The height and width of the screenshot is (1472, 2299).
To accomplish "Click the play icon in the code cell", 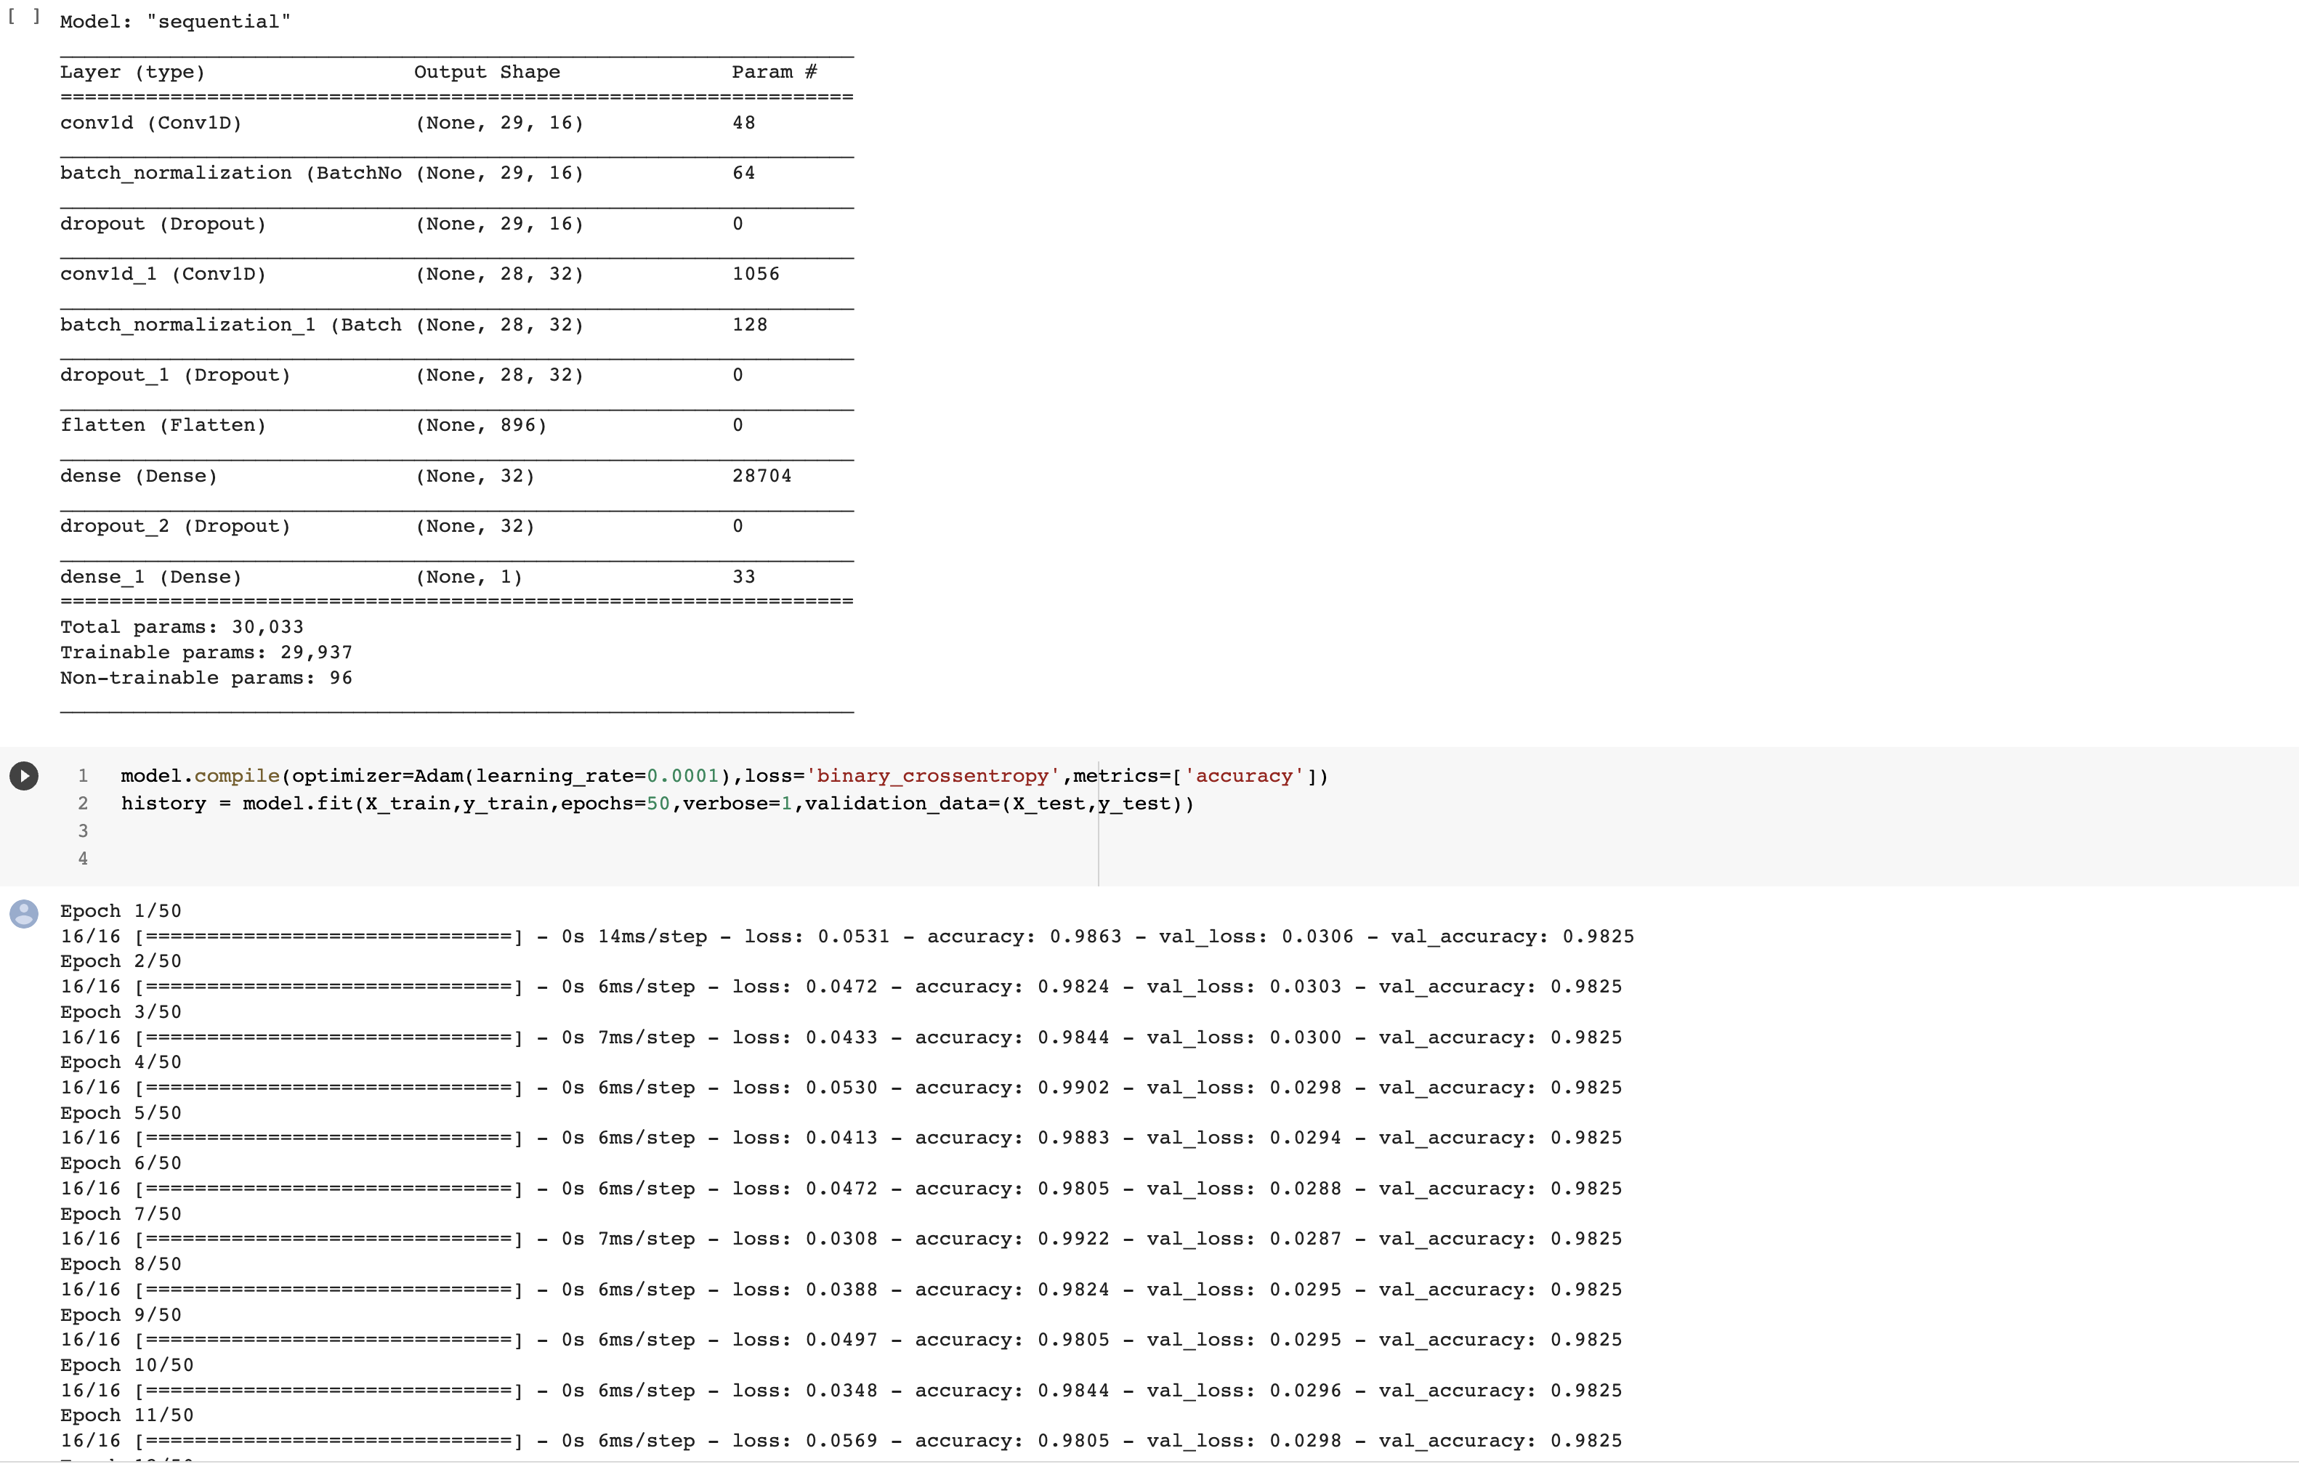I will coord(24,775).
